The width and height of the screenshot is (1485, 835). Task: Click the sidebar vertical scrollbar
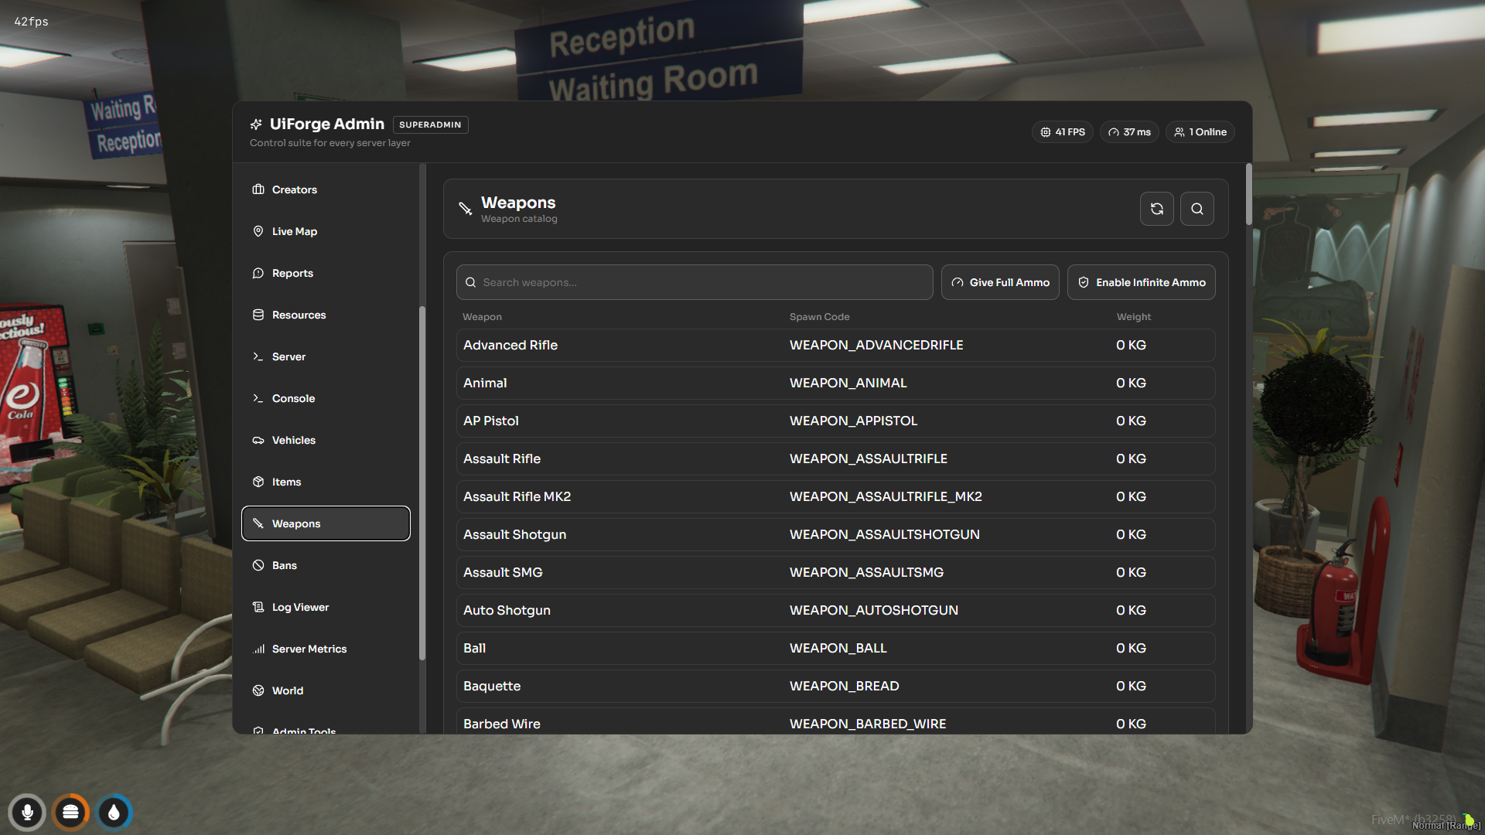tap(422, 482)
